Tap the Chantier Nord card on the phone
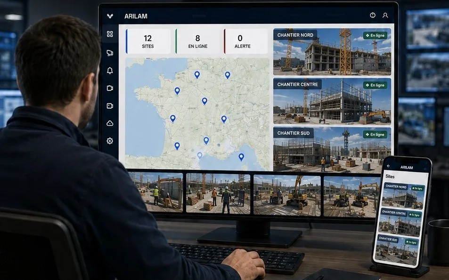 (x=403, y=196)
